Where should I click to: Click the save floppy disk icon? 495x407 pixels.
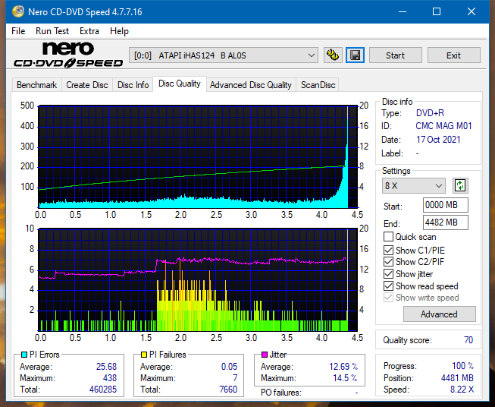[356, 55]
